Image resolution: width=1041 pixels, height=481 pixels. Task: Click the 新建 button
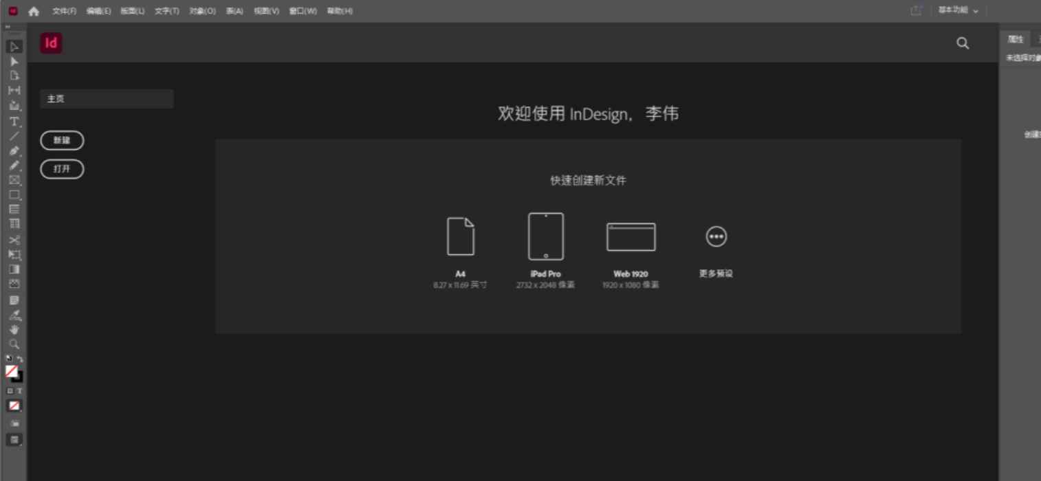point(62,140)
